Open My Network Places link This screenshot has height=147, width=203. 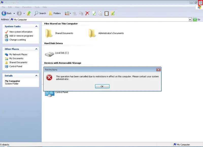[18, 54]
